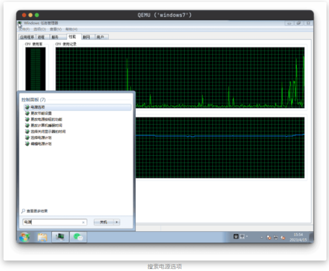Switch to the 进程 tab

[x=41, y=37]
